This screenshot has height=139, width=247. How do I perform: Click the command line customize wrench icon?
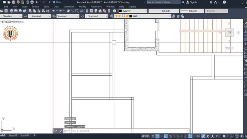pos(61,131)
